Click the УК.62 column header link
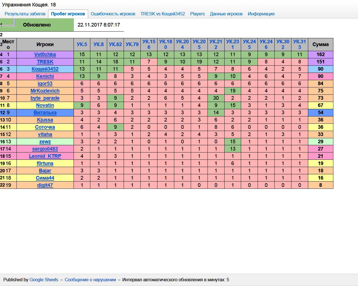This screenshot has width=358, height=286. 115,44
